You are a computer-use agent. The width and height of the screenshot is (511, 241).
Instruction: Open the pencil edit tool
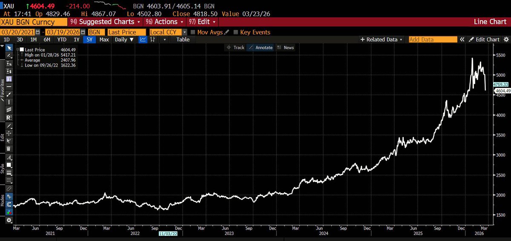click(9, 127)
